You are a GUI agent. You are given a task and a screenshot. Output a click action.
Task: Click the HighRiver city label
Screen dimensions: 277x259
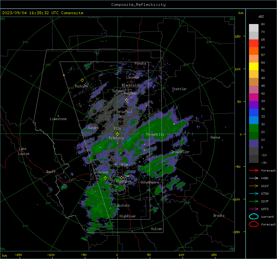click(x=128, y=216)
